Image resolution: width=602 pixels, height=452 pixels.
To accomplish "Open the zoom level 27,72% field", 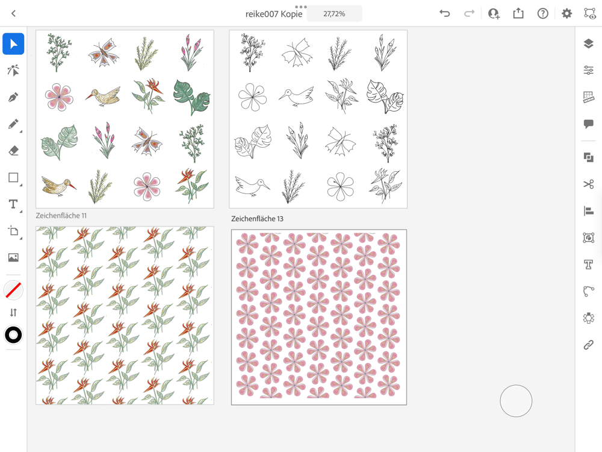I will [x=334, y=14].
